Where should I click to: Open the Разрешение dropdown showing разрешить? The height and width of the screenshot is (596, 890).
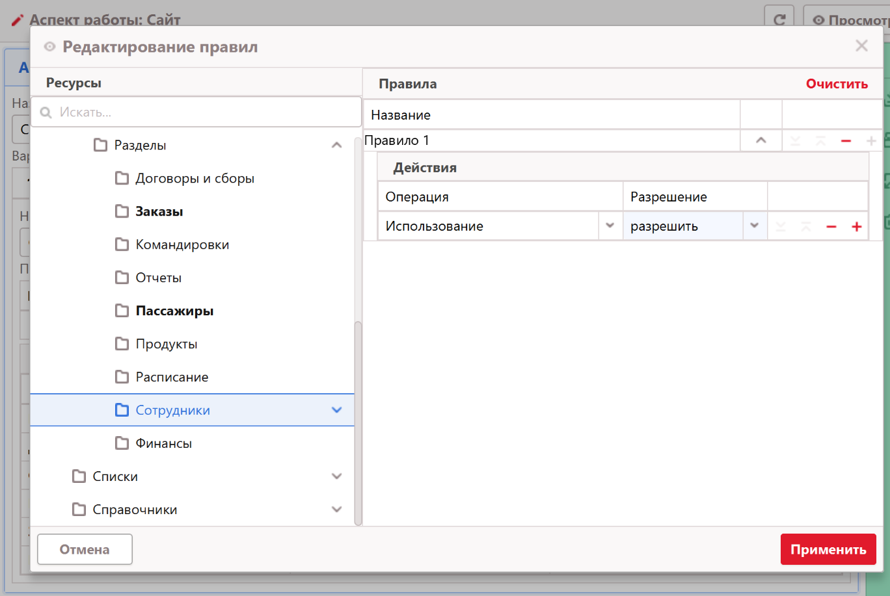tap(754, 226)
